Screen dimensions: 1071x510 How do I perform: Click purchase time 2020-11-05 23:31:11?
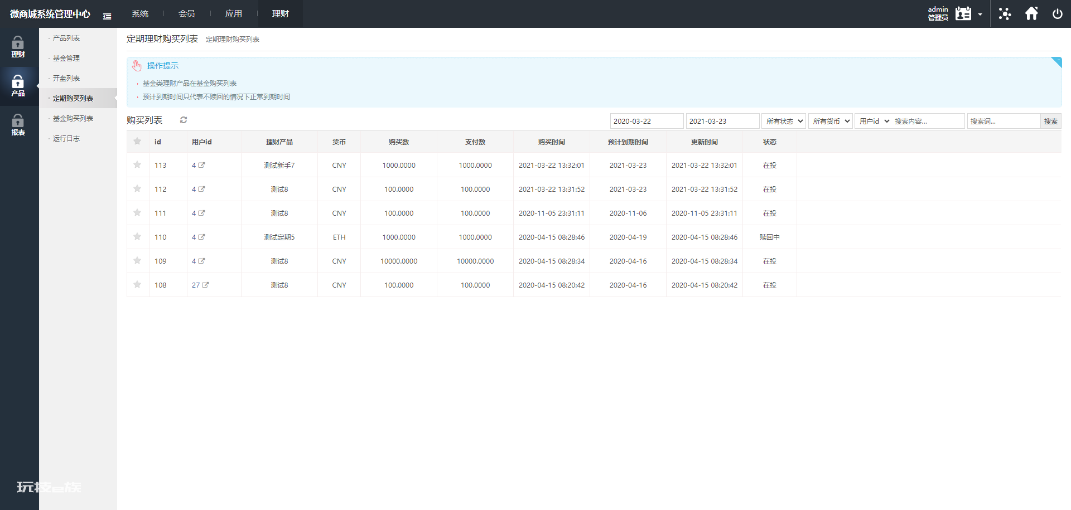point(552,213)
